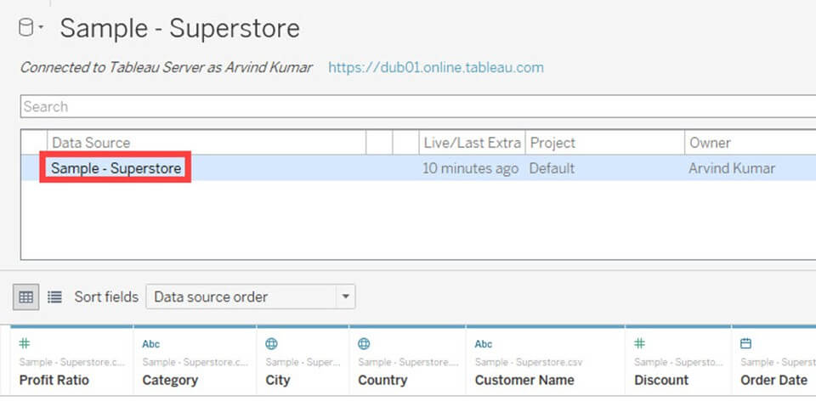Click Abc type icon above Category
The image size is (816, 407).
(x=150, y=344)
